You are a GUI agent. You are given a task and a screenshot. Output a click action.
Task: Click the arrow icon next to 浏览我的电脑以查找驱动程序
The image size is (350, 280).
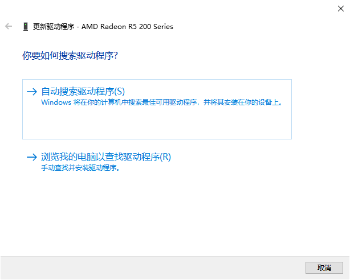[x=32, y=157]
